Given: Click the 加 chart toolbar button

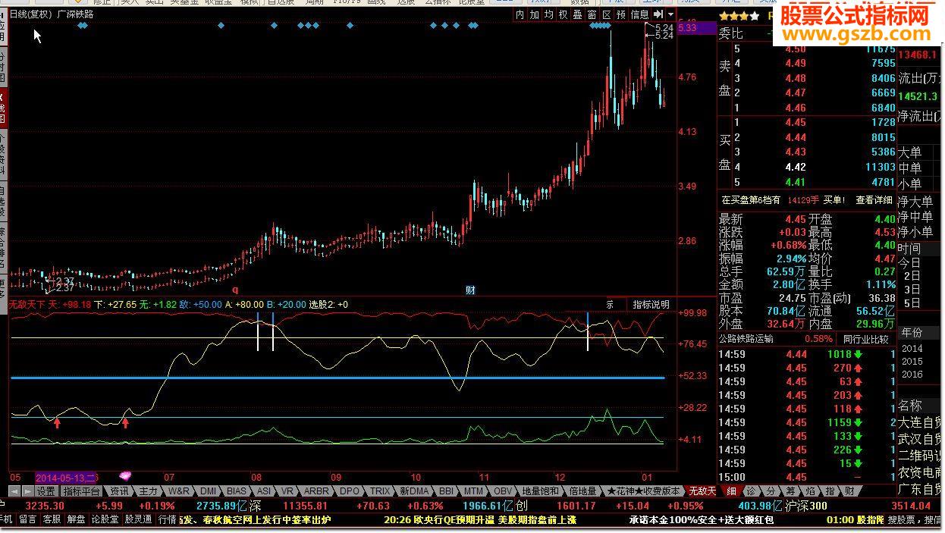Looking at the screenshot, I should pos(534,14).
